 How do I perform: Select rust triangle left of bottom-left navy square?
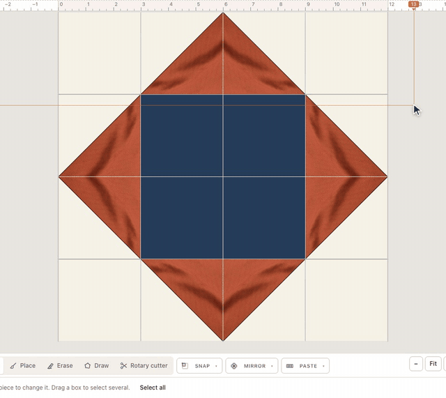(114, 204)
